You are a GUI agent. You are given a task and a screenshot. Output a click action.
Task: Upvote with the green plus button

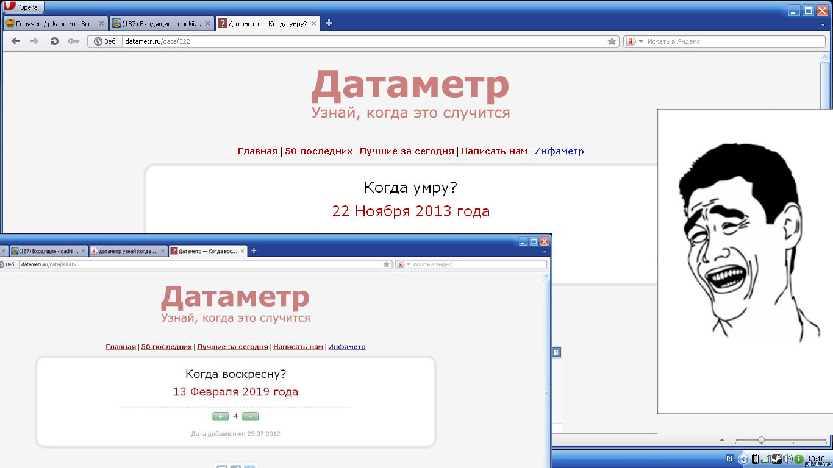coord(220,416)
